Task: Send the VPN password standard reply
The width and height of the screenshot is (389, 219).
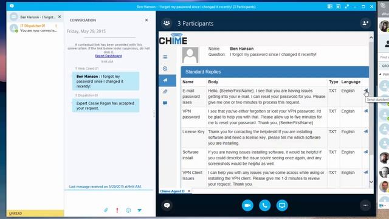Action: (x=366, y=111)
